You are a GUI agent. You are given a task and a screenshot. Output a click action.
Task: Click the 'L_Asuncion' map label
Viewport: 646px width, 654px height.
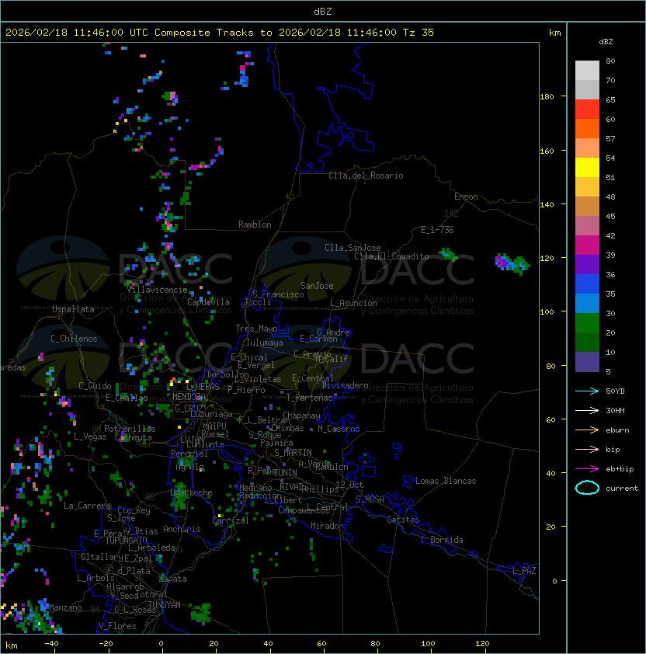click(353, 303)
